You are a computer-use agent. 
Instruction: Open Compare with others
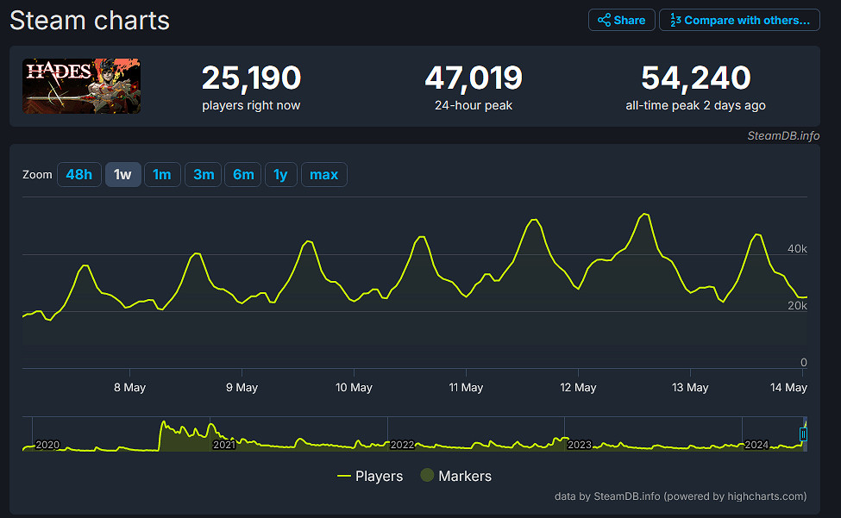pyautogui.click(x=739, y=20)
